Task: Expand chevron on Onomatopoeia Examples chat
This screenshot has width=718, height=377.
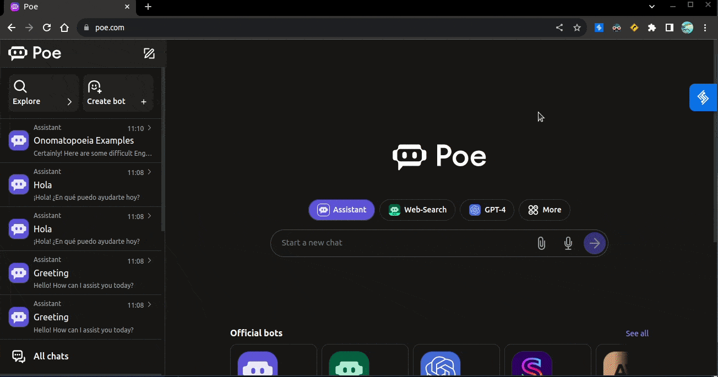Action: (x=149, y=128)
